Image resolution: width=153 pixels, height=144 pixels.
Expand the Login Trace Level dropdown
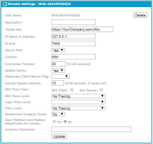[x=78, y=102]
